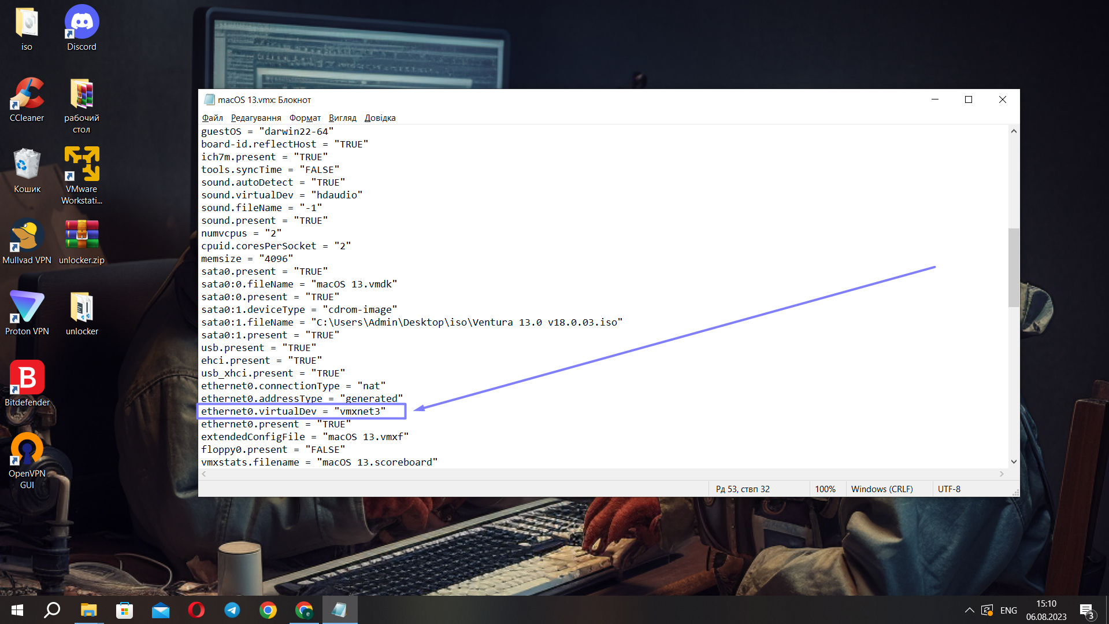Viewport: 1109px width, 624px height.
Task: Open the Редагування menu
Action: 256,118
